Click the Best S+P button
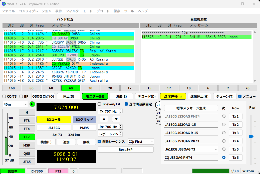The height and width of the screenshot is (174, 260). (x=126, y=150)
